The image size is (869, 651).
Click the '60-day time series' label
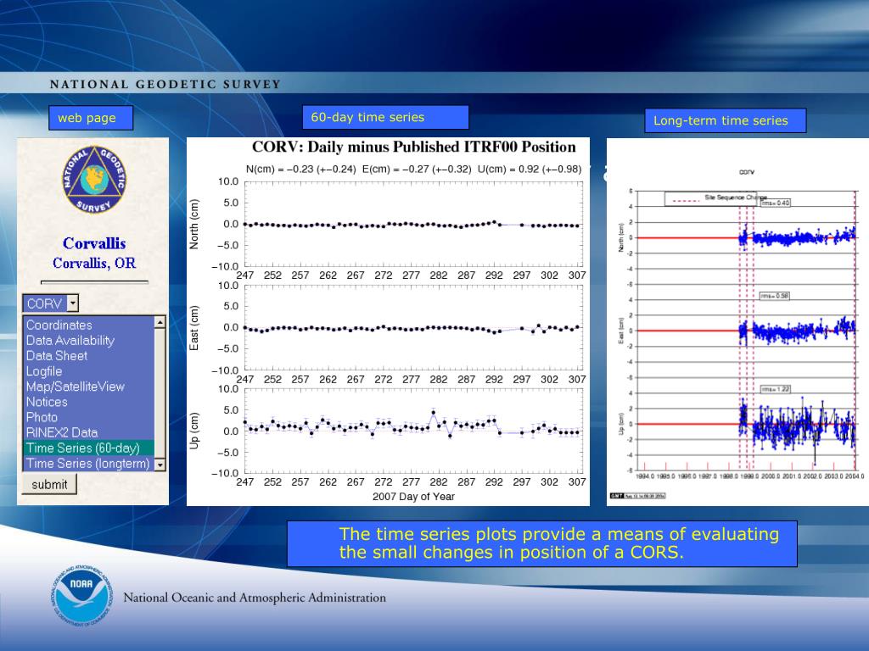pyautogui.click(x=386, y=117)
